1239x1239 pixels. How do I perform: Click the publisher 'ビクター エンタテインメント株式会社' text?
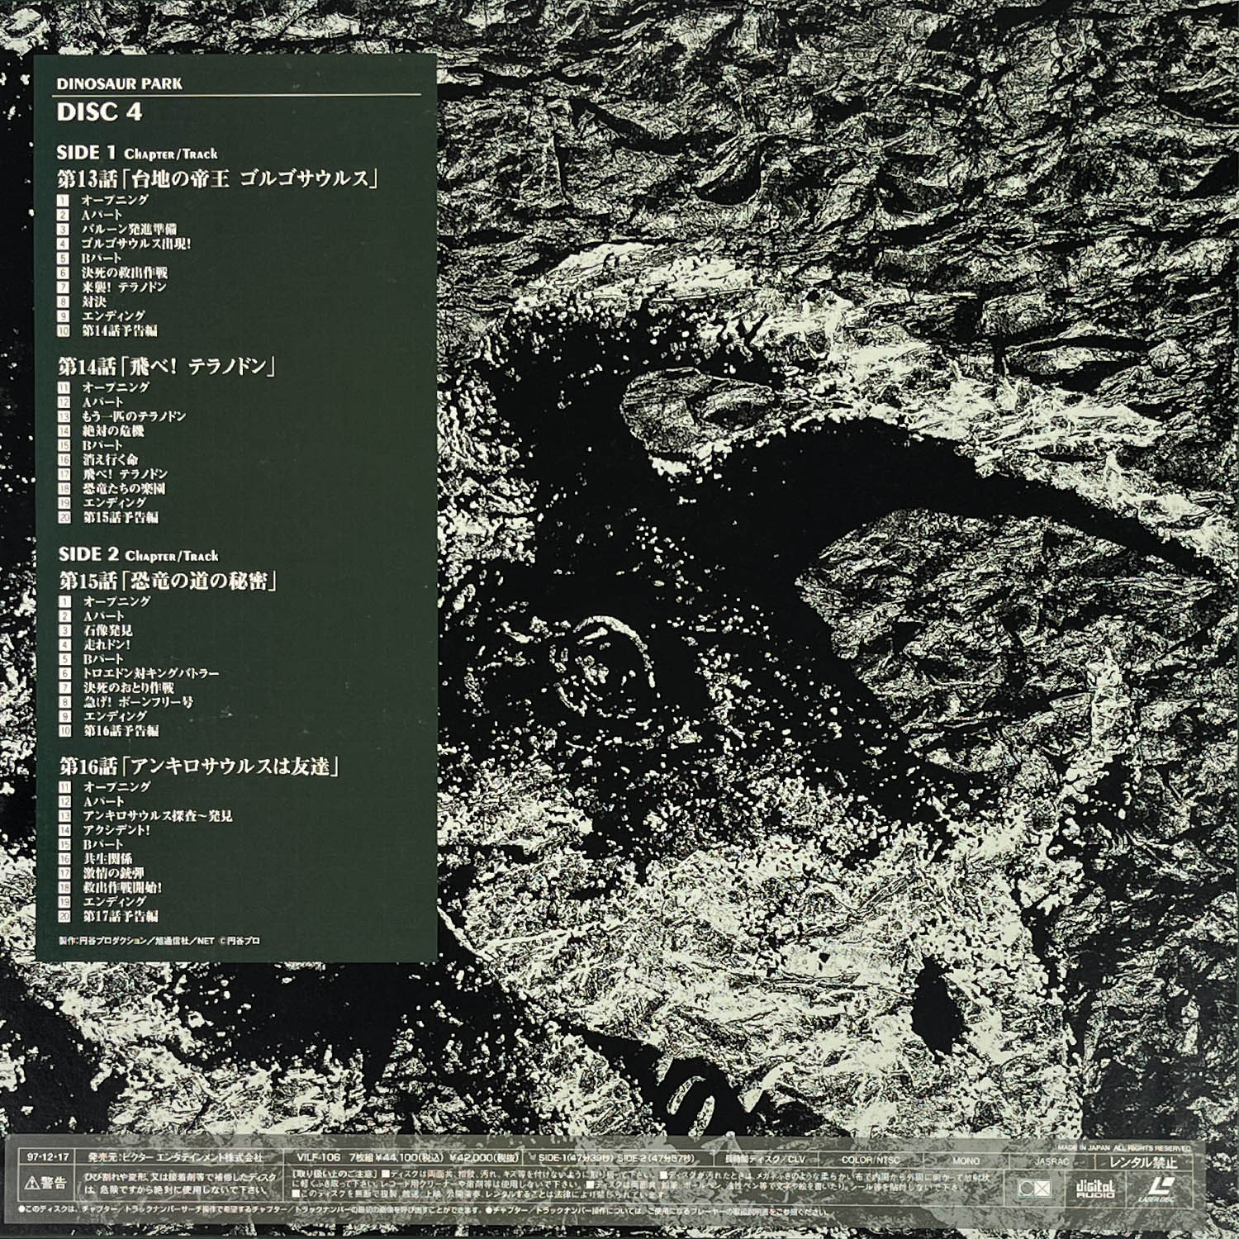(192, 1159)
